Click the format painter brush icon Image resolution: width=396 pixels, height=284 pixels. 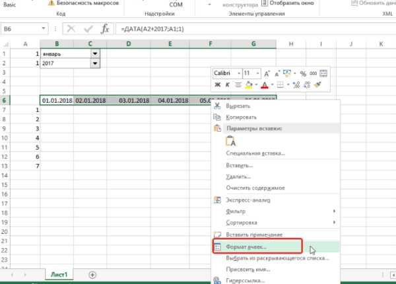(x=317, y=84)
